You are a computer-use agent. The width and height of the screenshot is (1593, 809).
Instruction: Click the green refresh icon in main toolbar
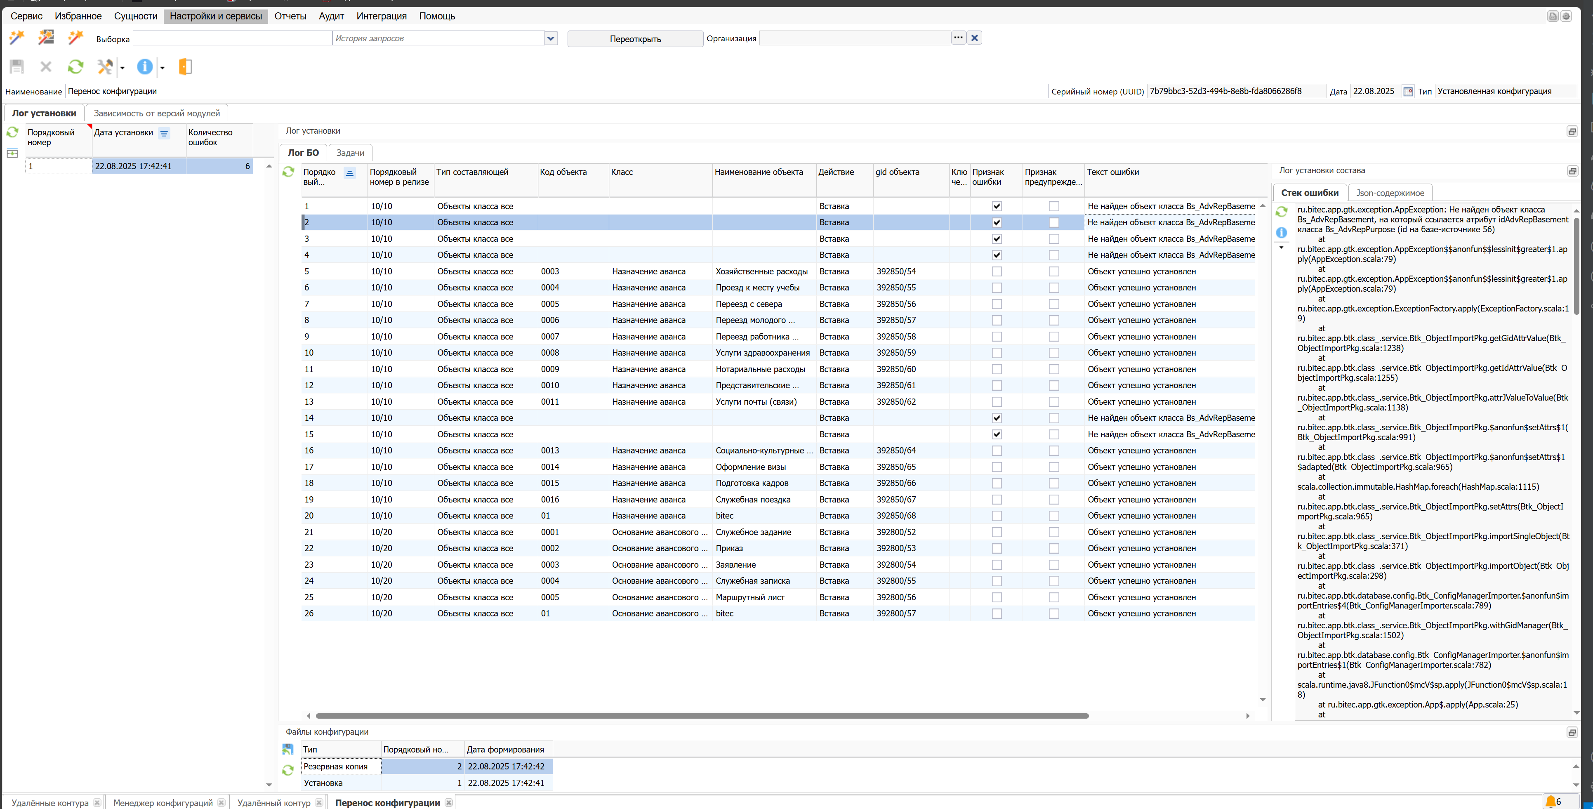pyautogui.click(x=75, y=67)
